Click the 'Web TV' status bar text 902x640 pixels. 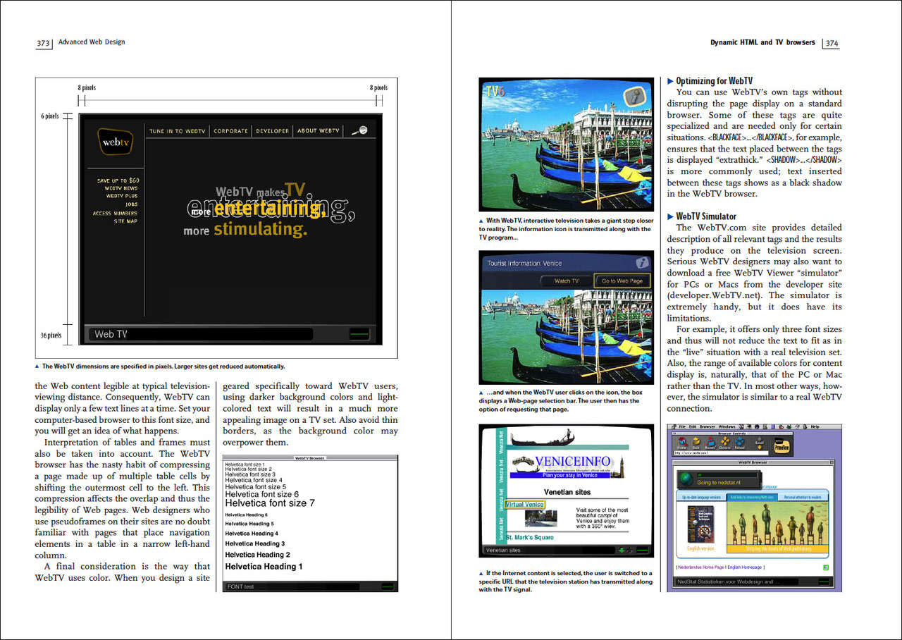pos(111,334)
